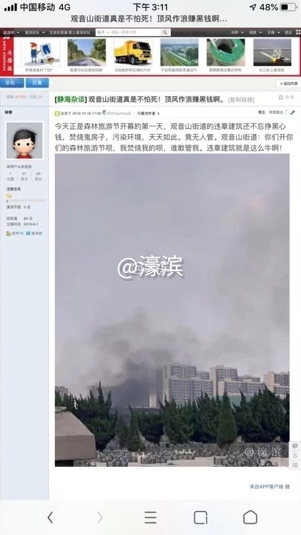Click the reply speech-bubble icon on right edge
Image resolution: width=301 pixels, height=535 pixels.
pos(295,446)
